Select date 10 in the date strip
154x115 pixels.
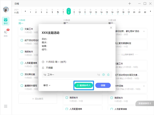(80, 11)
